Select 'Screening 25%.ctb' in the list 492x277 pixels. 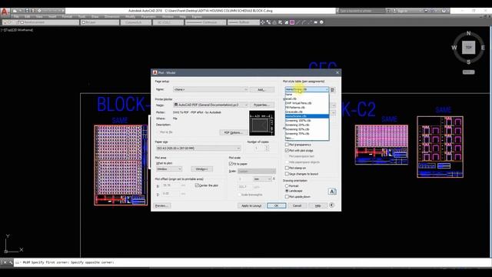coord(307,125)
